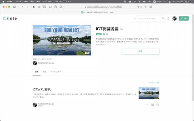Open iCloud tabs cloud icon
This screenshot has height=121, width=194.
point(50,7)
